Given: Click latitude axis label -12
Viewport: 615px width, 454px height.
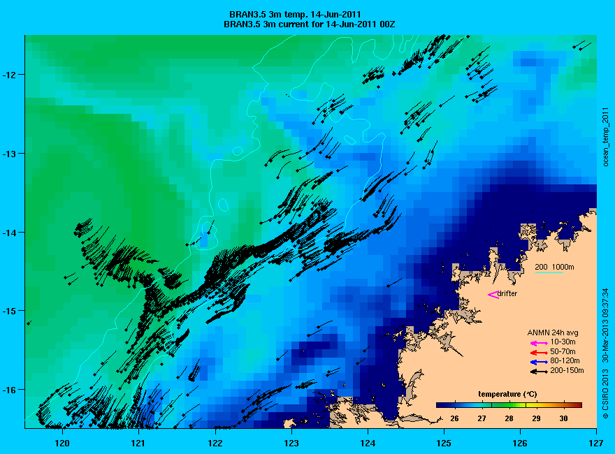Looking at the screenshot, I should 8,75.
